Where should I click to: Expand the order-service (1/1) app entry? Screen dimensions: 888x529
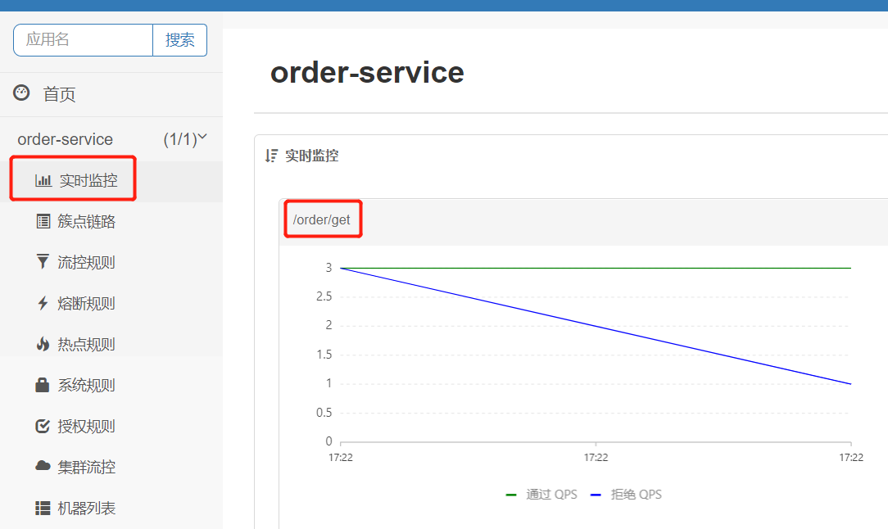(66, 139)
